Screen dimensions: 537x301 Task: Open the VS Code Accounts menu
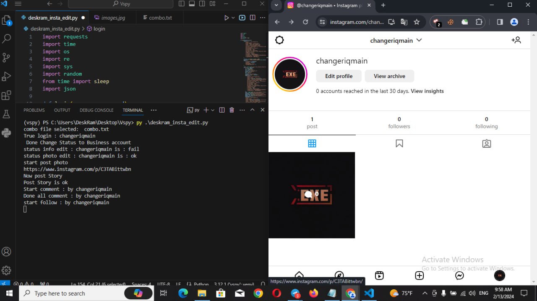pyautogui.click(x=6, y=252)
